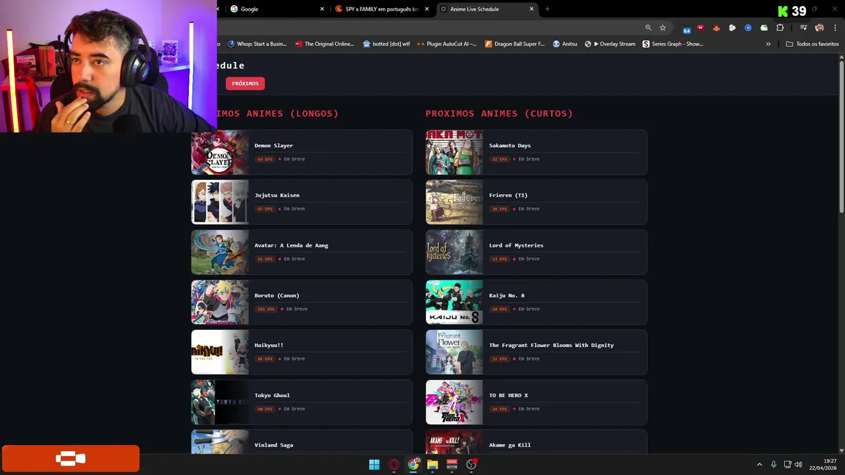
Task: Click the Demon Slayer thumbnail
Action: [220, 152]
